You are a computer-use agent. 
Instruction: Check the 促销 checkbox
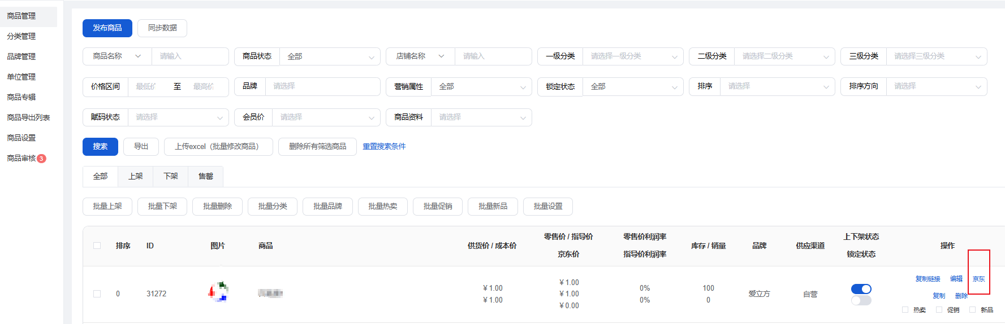[939, 310]
